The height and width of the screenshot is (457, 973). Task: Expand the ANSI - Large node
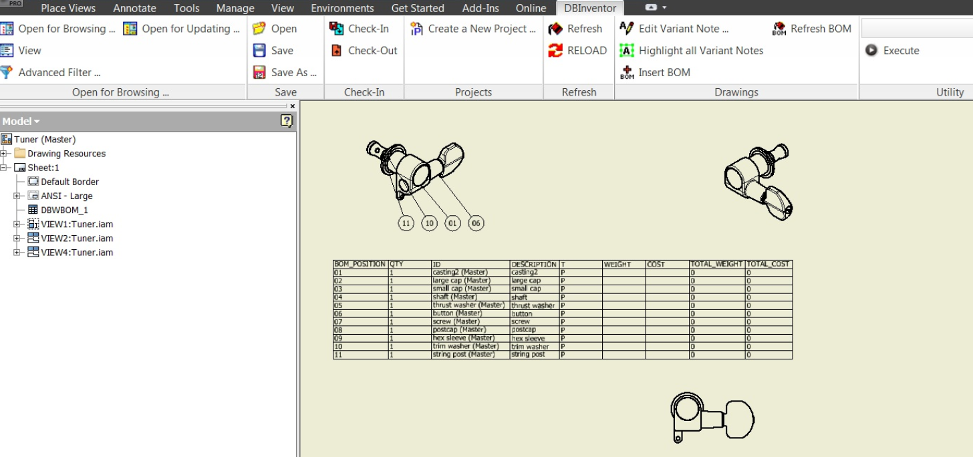17,196
